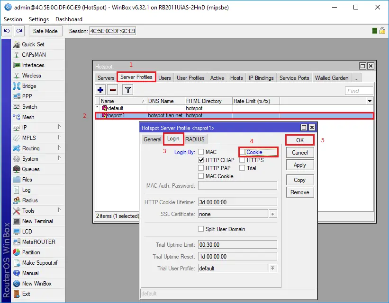Viewport: 389px width, 303px height.
Task: Expand the Routing submenu
Action: 59,148
